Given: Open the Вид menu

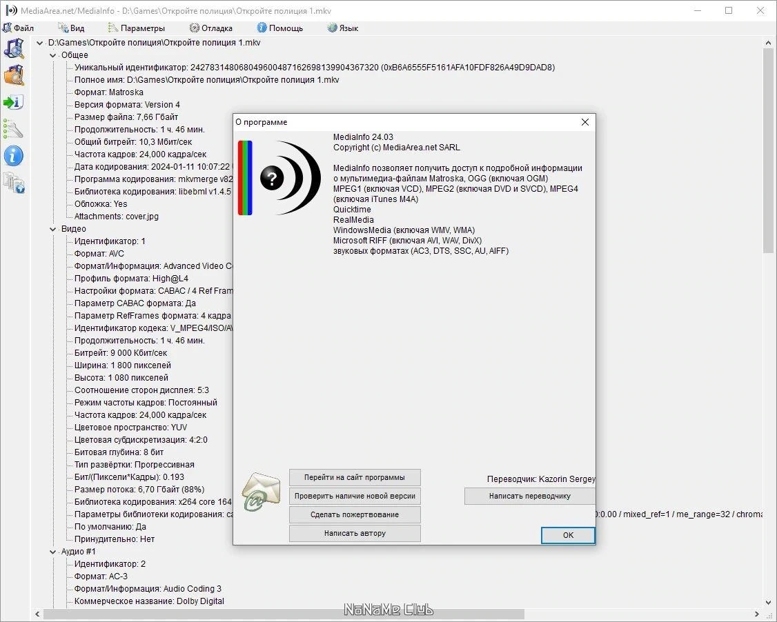Looking at the screenshot, I should tap(71, 28).
